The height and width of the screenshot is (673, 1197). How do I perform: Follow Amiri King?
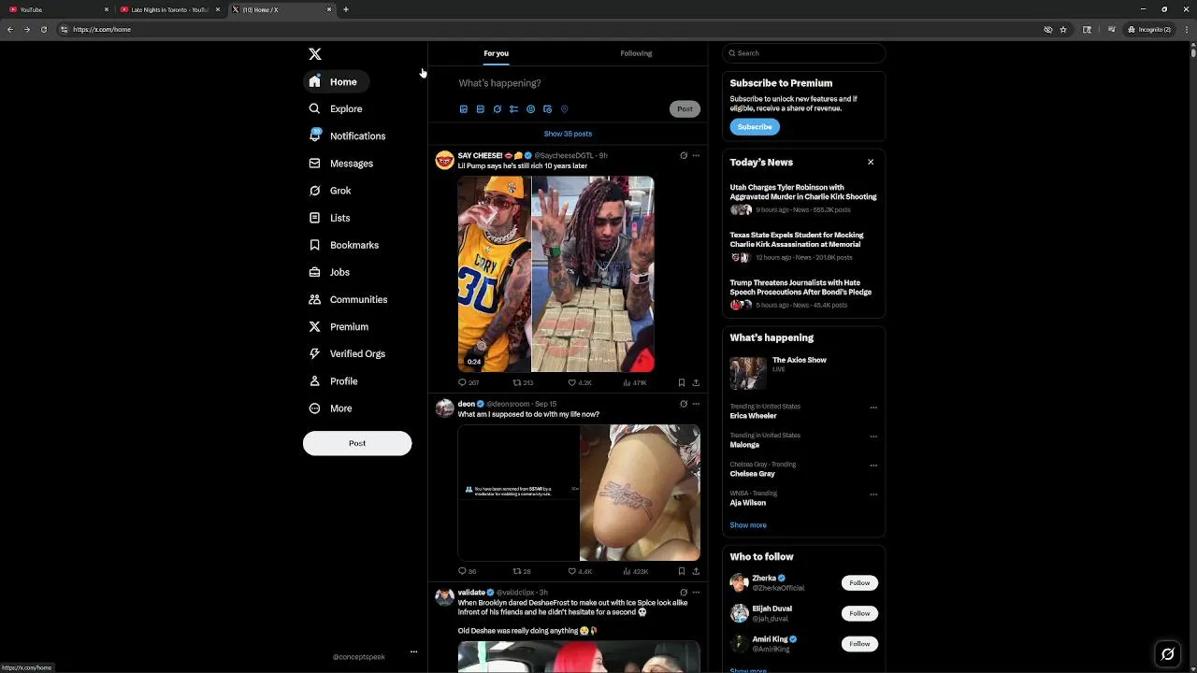pyautogui.click(x=859, y=643)
